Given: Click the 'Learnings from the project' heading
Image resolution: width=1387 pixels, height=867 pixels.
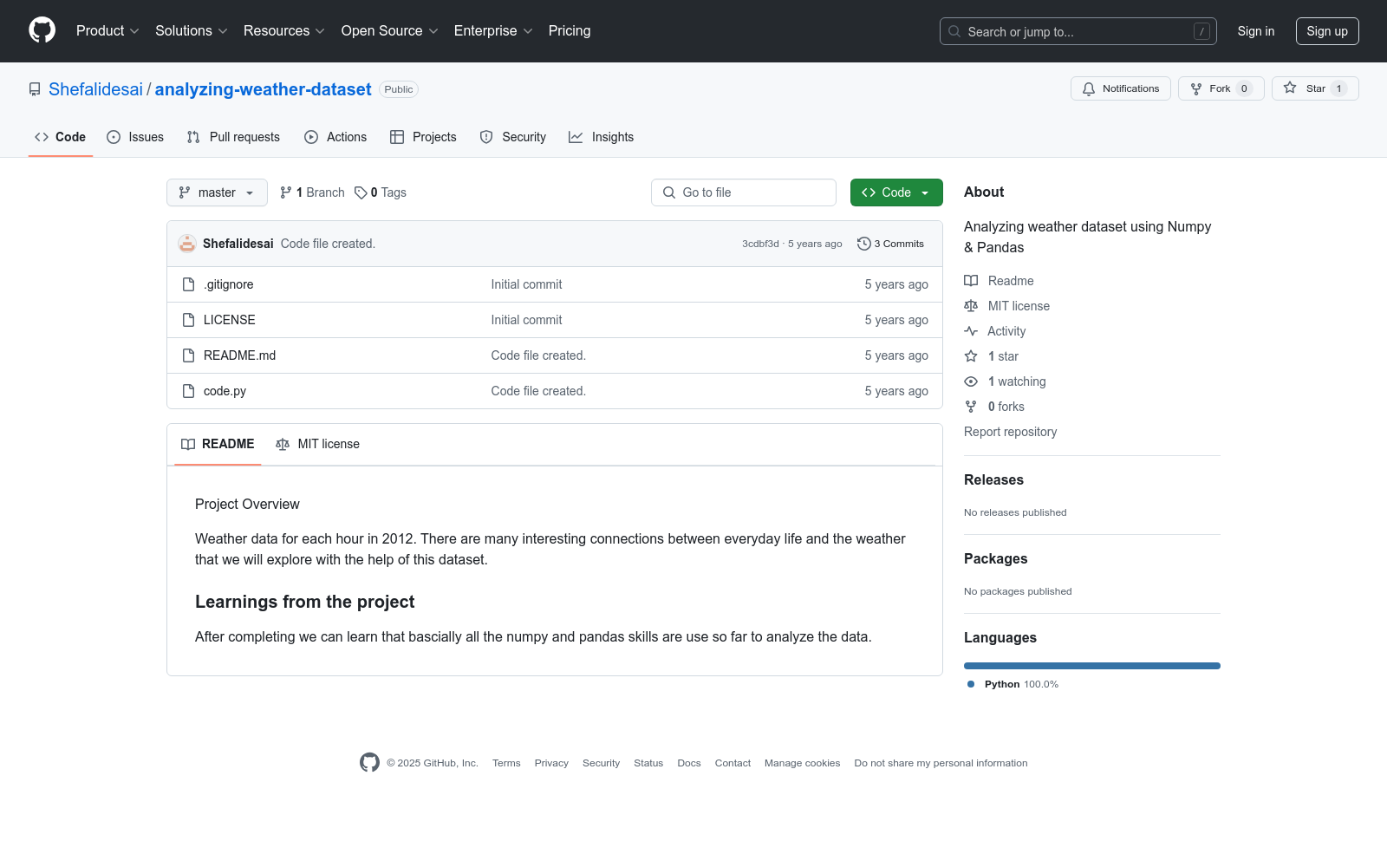Looking at the screenshot, I should [x=305, y=602].
